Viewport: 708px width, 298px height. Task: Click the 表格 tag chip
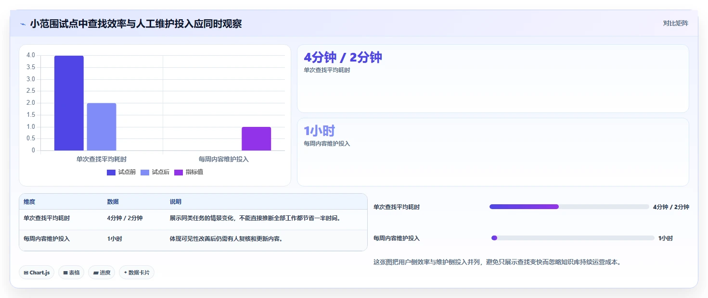[x=71, y=273]
